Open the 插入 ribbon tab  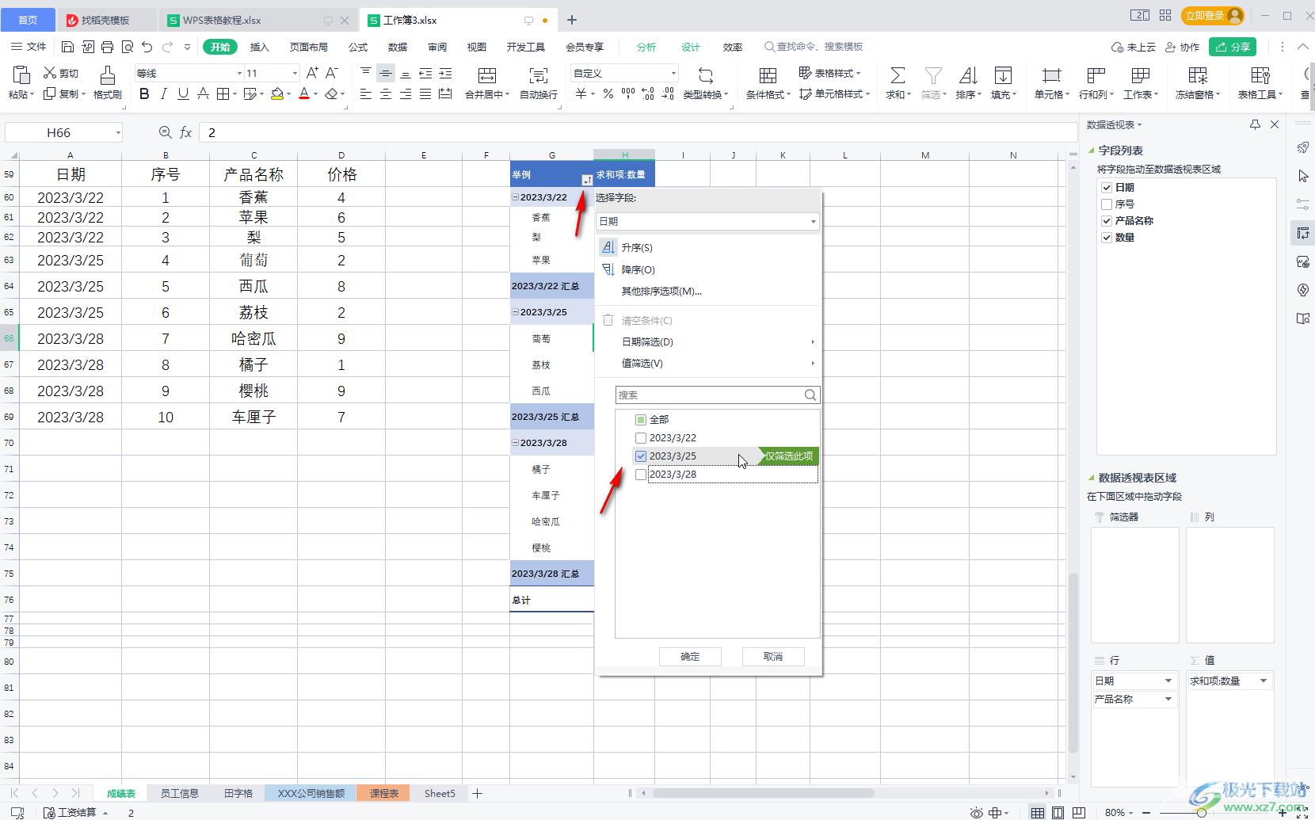click(x=260, y=47)
